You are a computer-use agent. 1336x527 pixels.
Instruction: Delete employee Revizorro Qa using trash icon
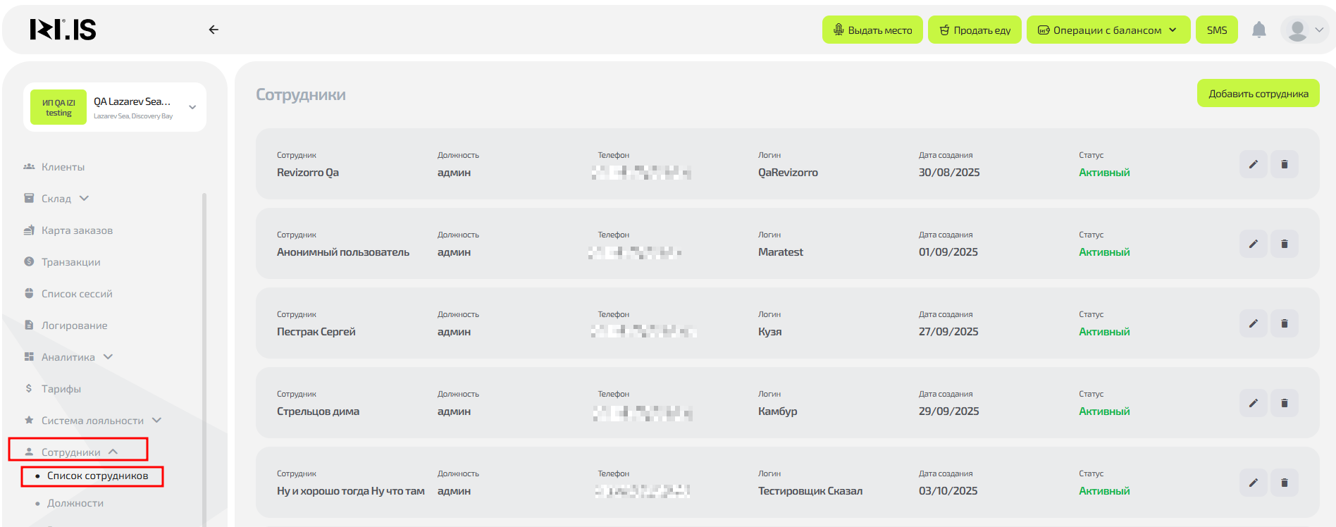[1284, 164]
